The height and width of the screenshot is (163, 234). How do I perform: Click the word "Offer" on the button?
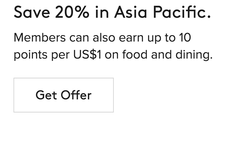pos(76,95)
